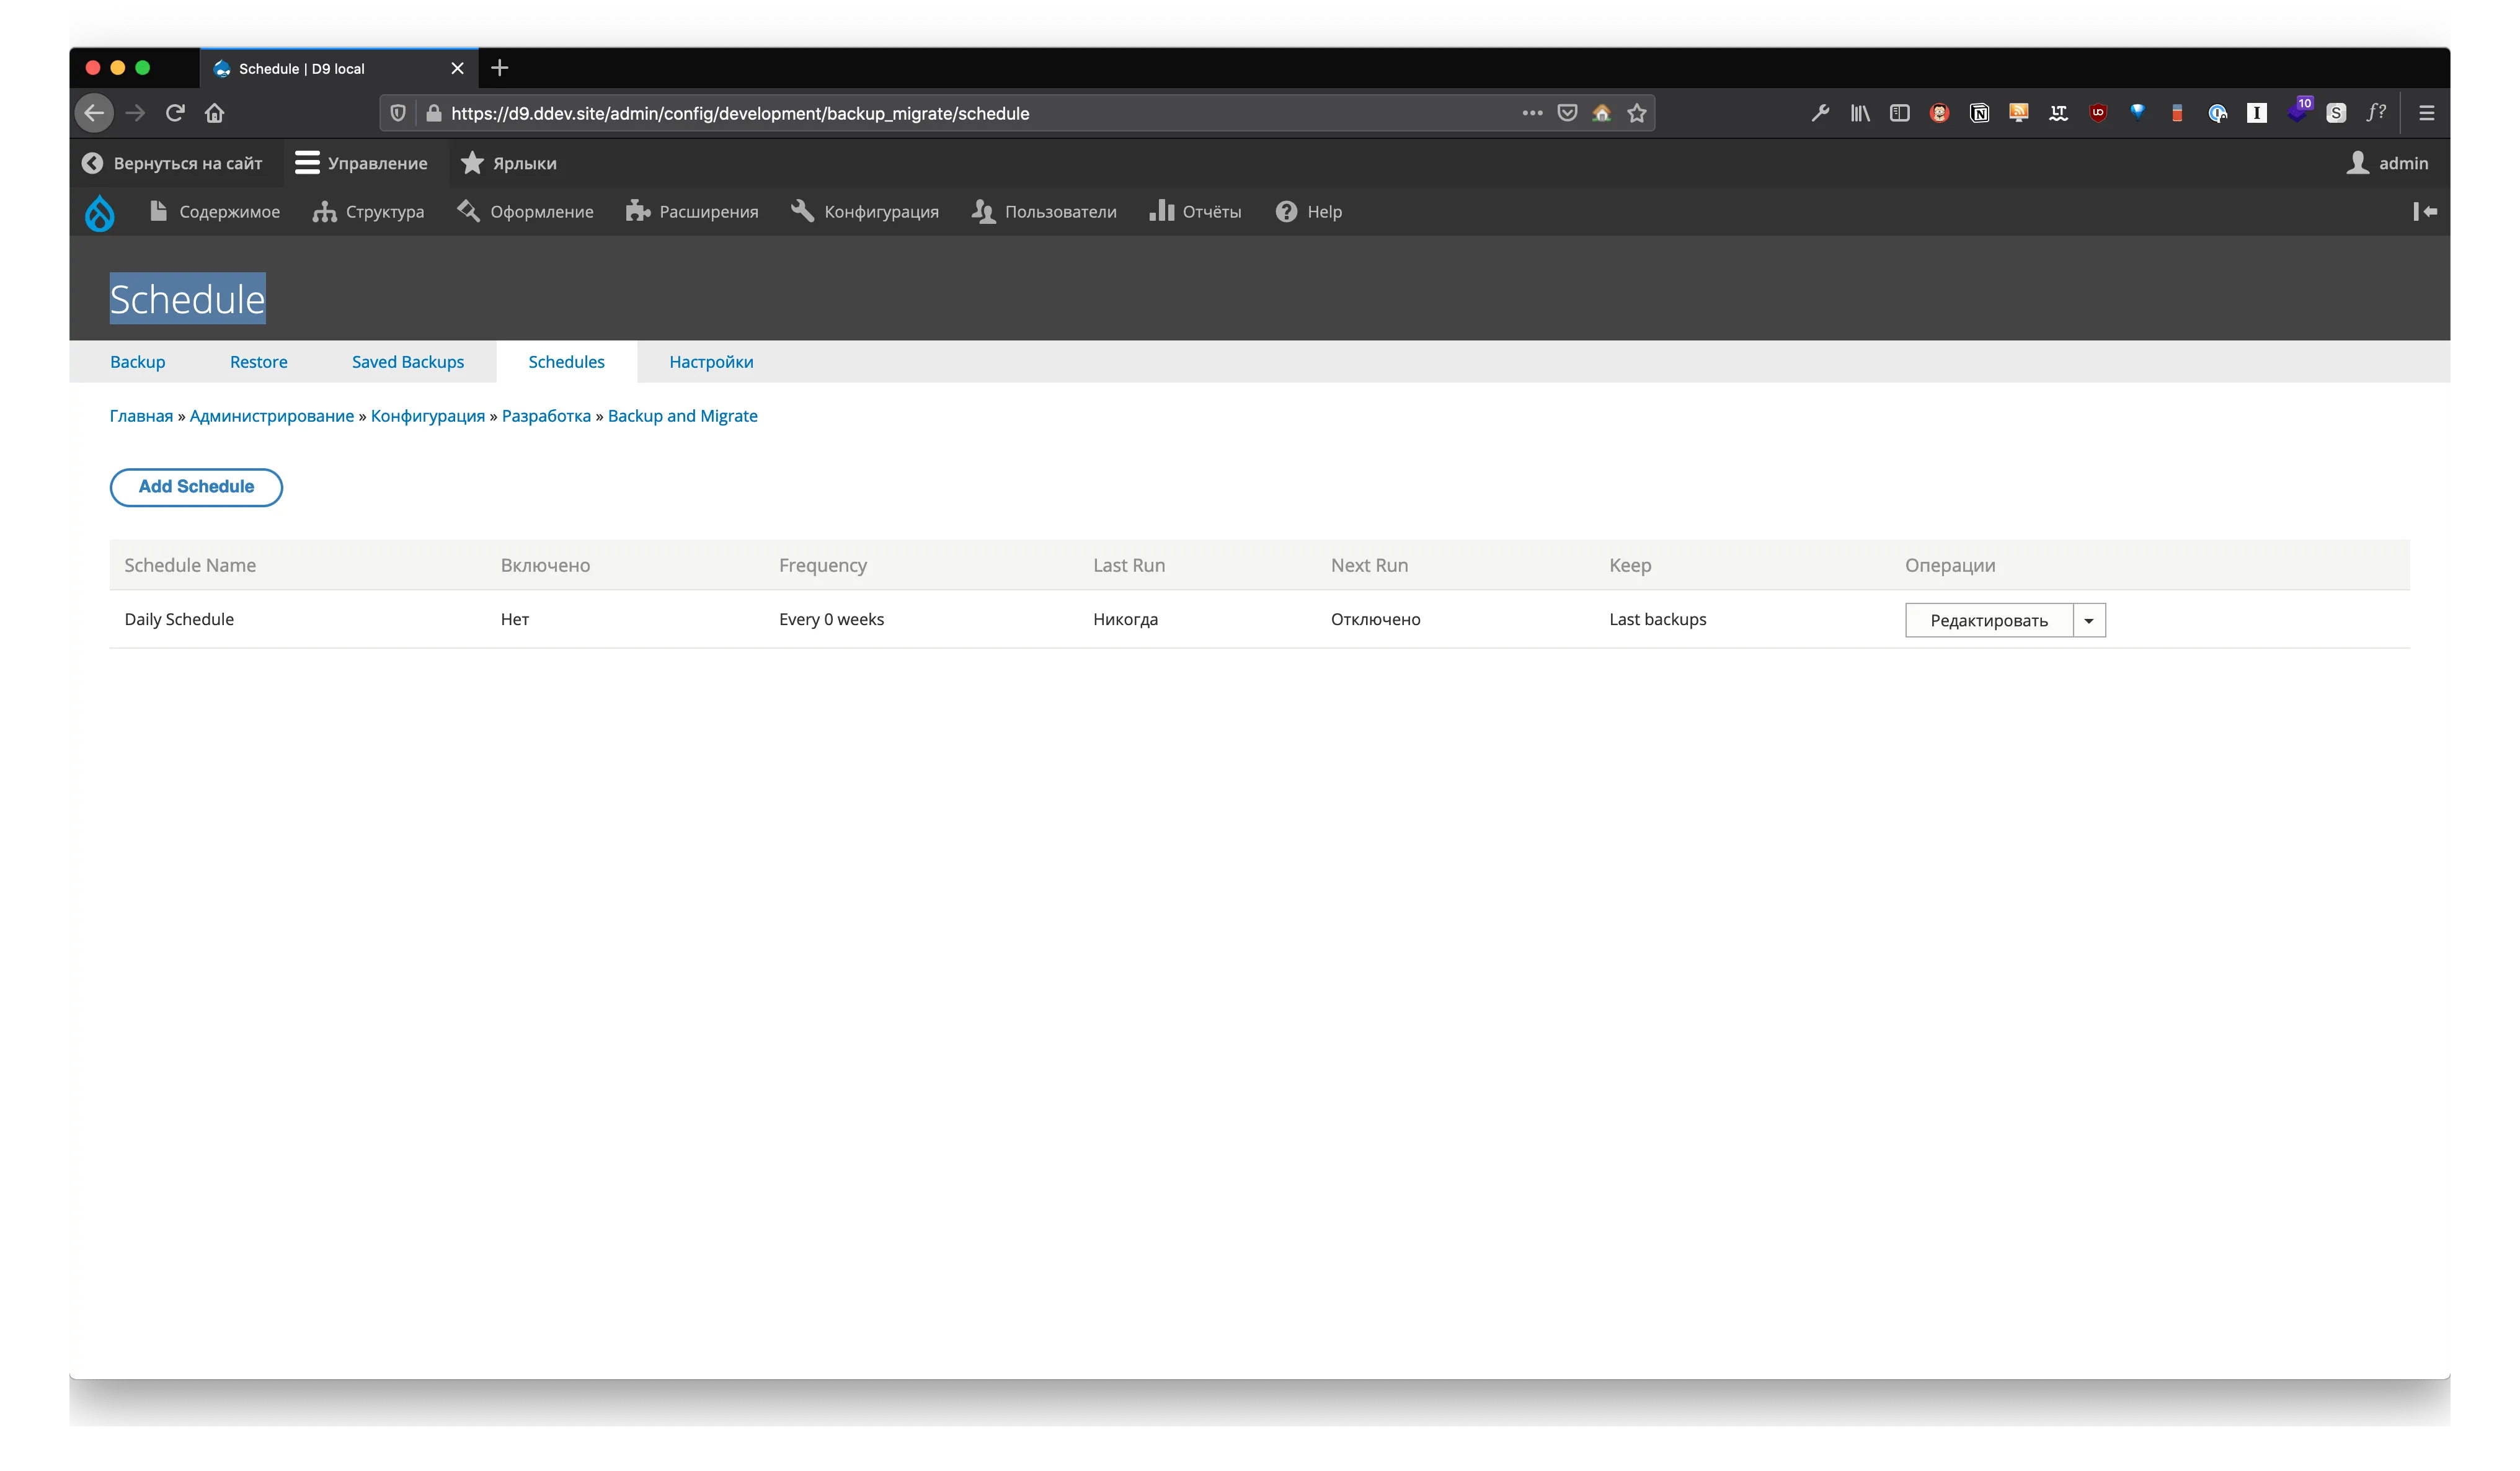This screenshot has width=2520, height=1471.
Task: Toggle the Управление toolbar tray
Action: tap(361, 163)
